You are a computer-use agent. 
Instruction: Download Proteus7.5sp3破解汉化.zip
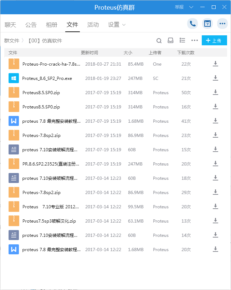pyautogui.click(x=215, y=221)
